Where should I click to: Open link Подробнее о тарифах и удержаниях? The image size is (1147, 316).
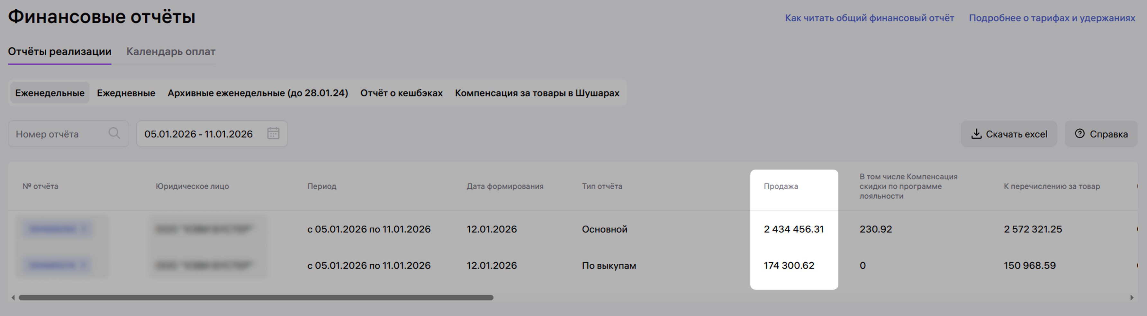1052,18
